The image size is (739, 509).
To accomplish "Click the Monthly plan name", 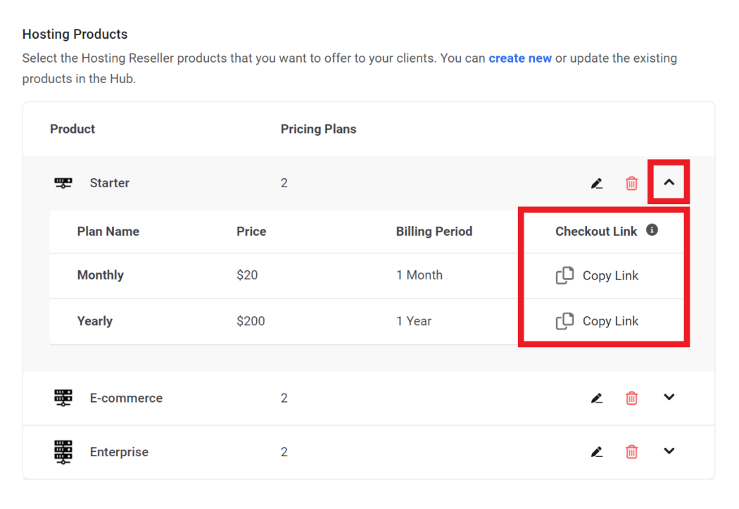I will click(101, 275).
